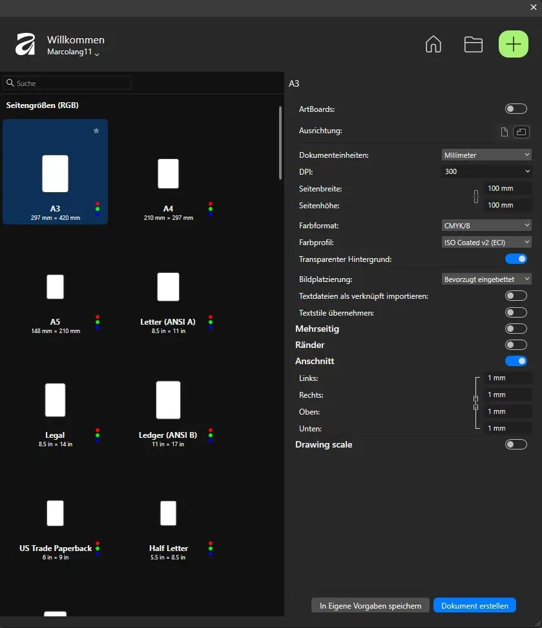542x628 pixels.
Task: Click the Anschnitt Oben field
Action: point(508,411)
